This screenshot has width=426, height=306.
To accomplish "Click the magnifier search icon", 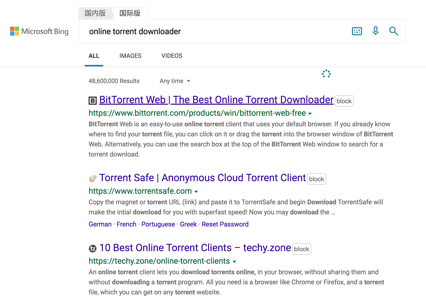I will (394, 31).
